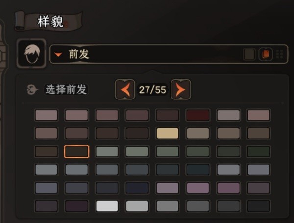Click the grid dots icon in 前发 bar

(280, 54)
